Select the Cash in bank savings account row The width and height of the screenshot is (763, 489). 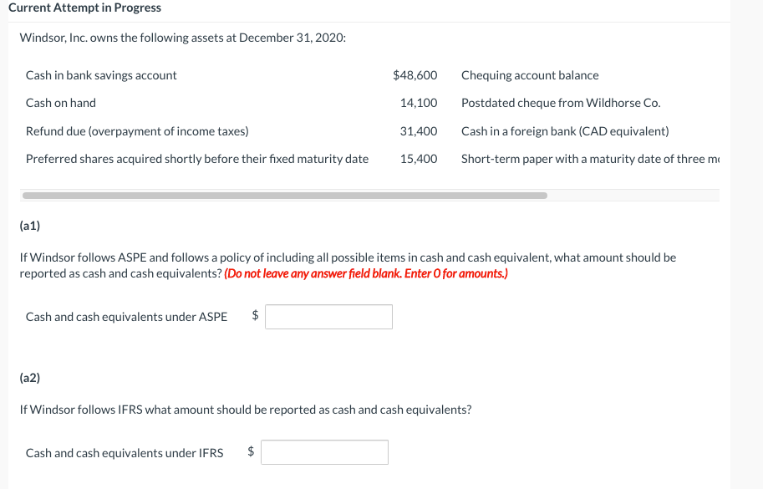(x=101, y=75)
